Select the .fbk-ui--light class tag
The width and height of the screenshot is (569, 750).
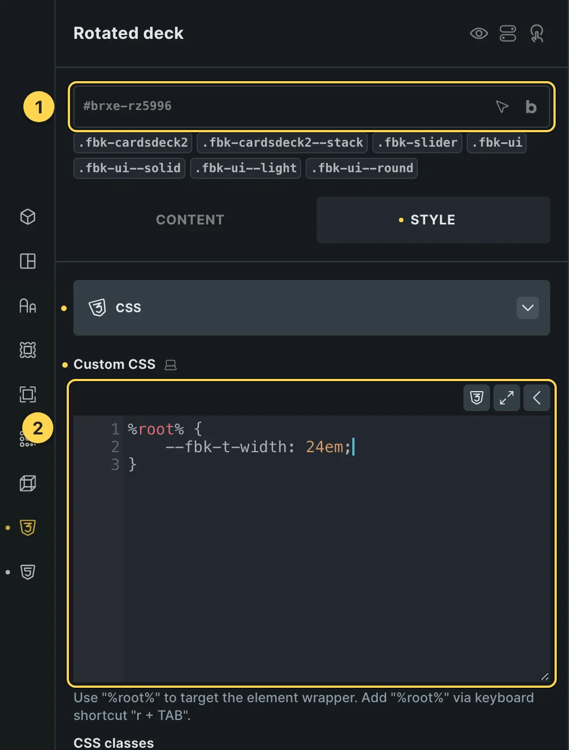click(x=246, y=168)
